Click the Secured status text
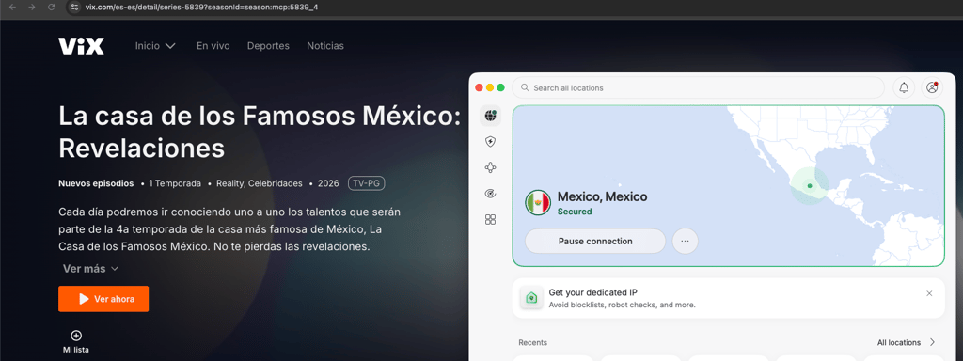The image size is (963, 361). [575, 212]
